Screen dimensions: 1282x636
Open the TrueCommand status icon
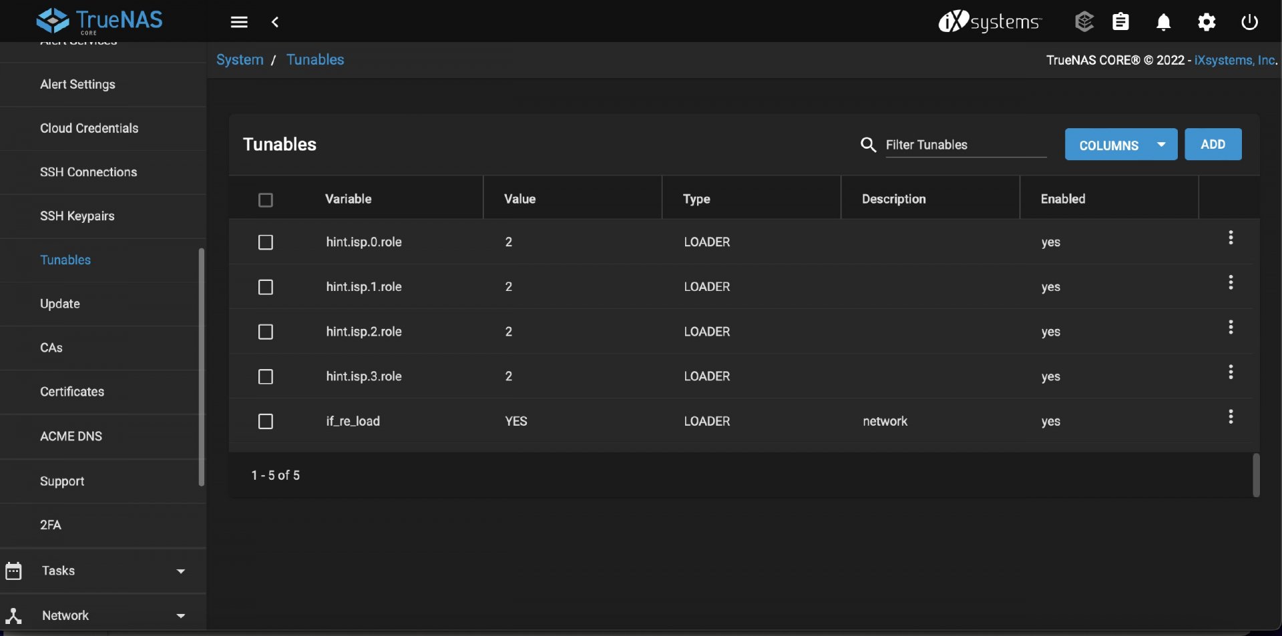(x=1084, y=21)
